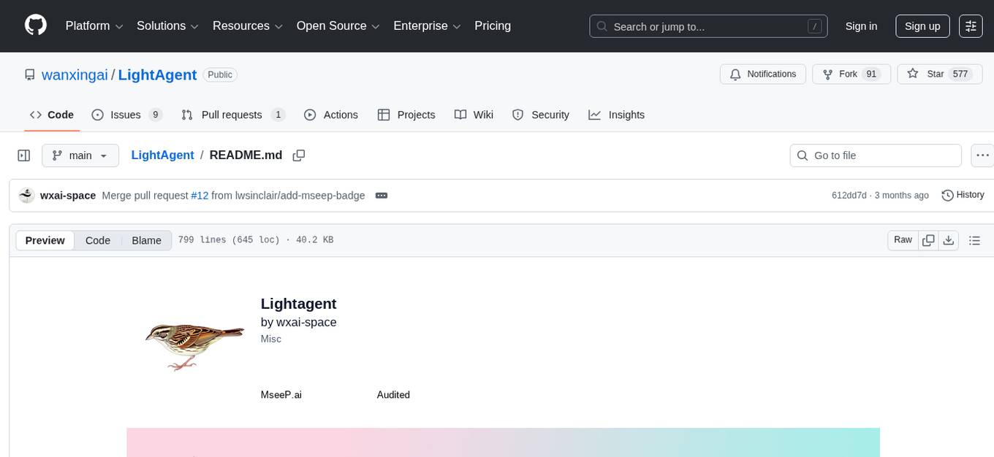Expand the commit message ellipsis
This screenshot has width=994, height=457.
[x=381, y=195]
